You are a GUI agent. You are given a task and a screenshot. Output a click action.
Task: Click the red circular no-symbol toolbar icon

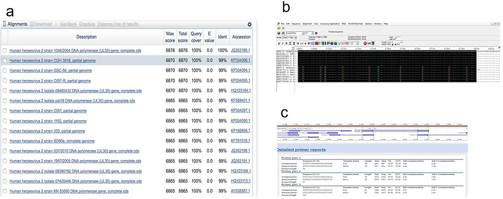pyautogui.click(x=365, y=43)
